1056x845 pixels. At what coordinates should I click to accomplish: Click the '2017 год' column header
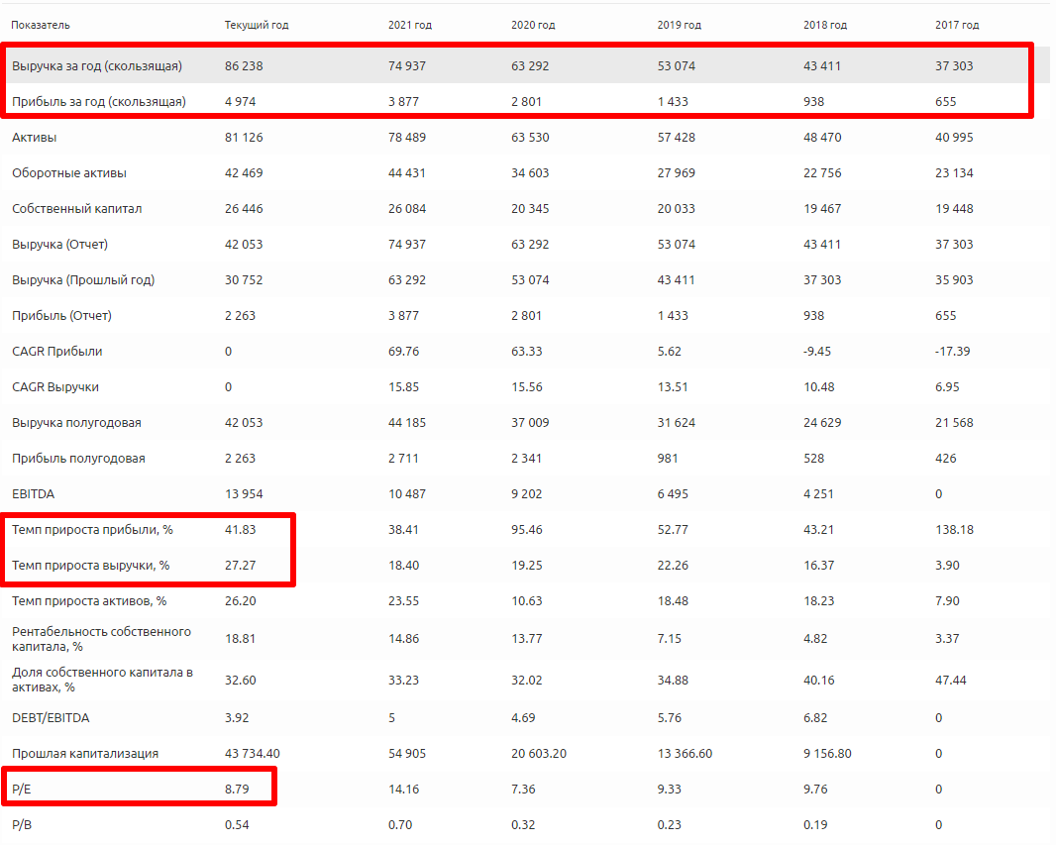tap(957, 25)
